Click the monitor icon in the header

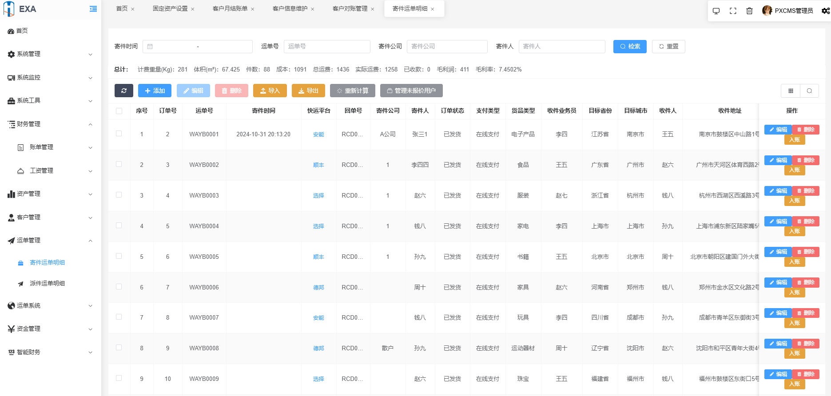click(x=716, y=11)
